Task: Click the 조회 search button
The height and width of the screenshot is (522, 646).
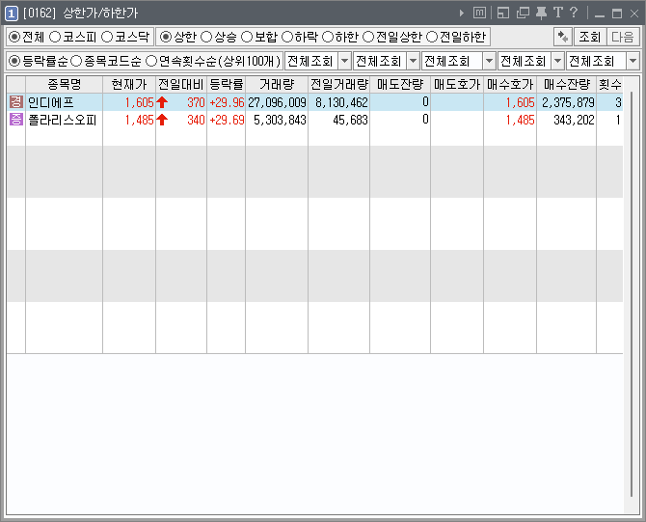Action: point(589,37)
